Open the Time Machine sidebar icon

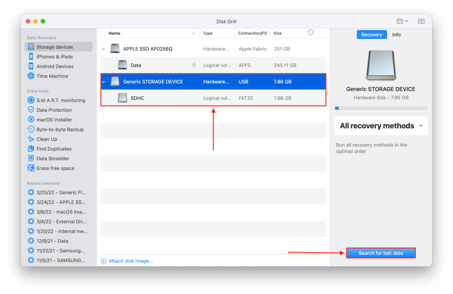[x=31, y=76]
